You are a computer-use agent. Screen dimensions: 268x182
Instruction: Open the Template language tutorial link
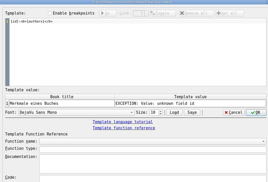coord(122,122)
